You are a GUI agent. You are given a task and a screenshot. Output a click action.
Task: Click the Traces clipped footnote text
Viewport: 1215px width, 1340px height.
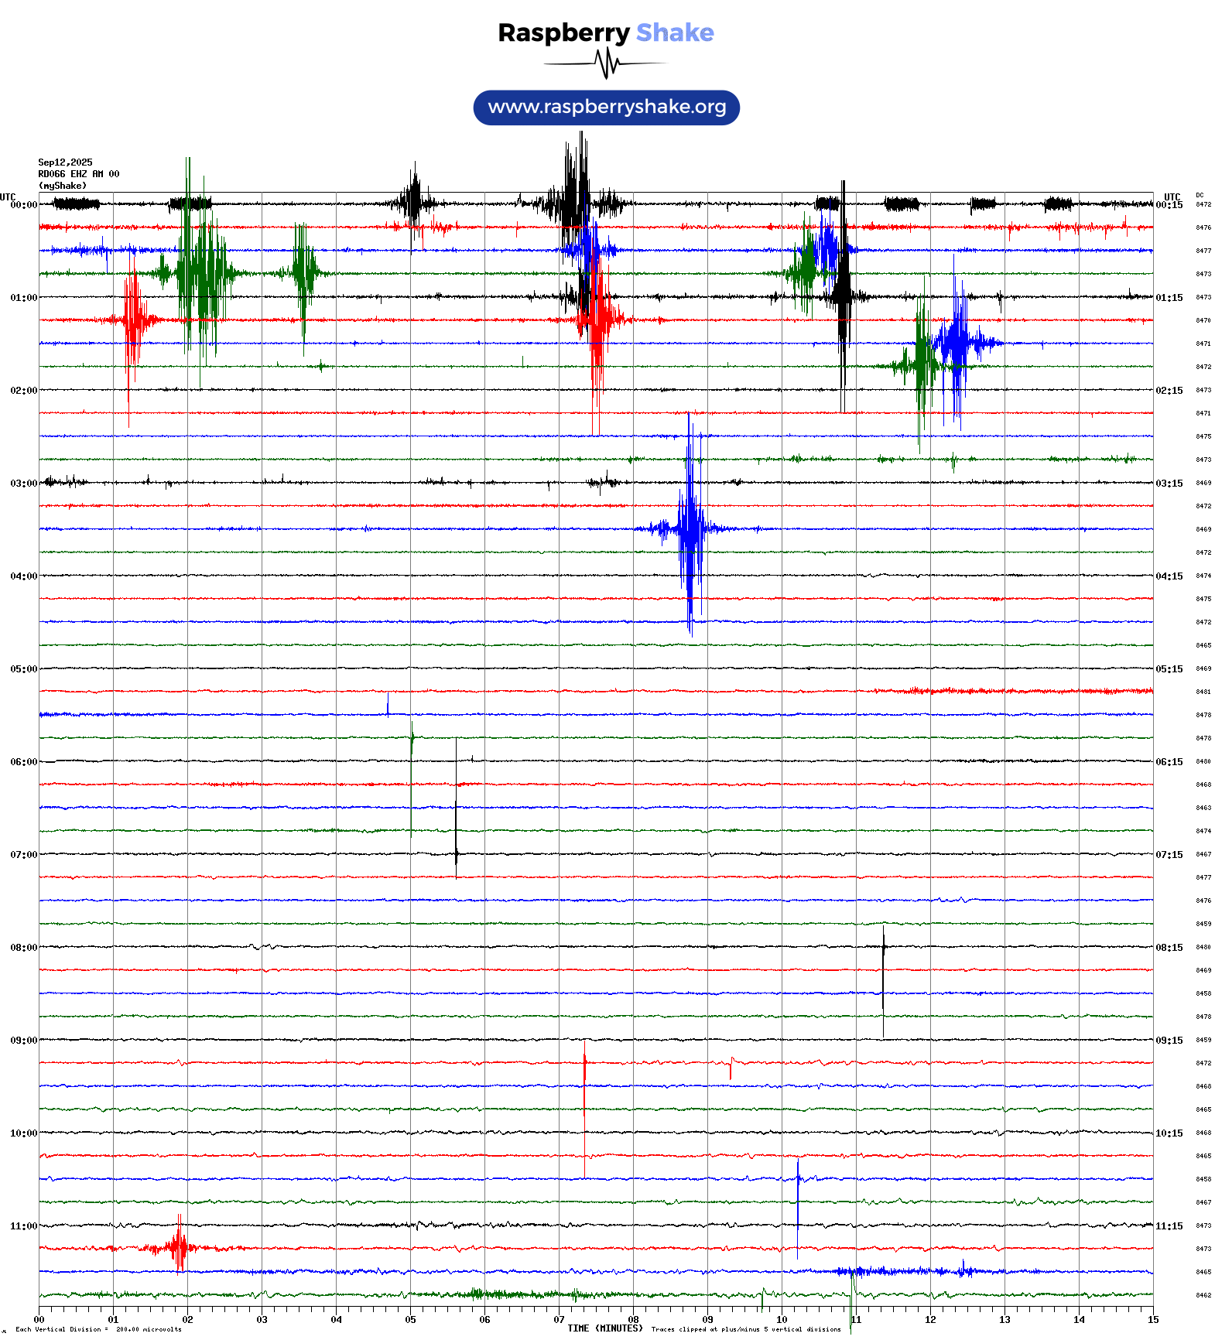click(745, 1329)
